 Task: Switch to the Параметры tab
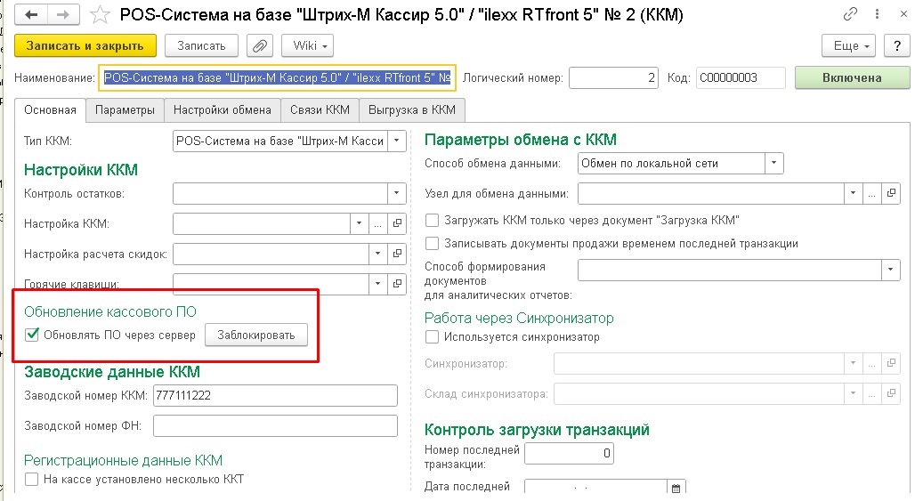coord(125,109)
